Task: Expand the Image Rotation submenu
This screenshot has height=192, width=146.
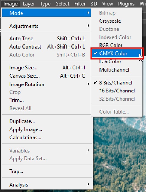Action: coord(46,84)
